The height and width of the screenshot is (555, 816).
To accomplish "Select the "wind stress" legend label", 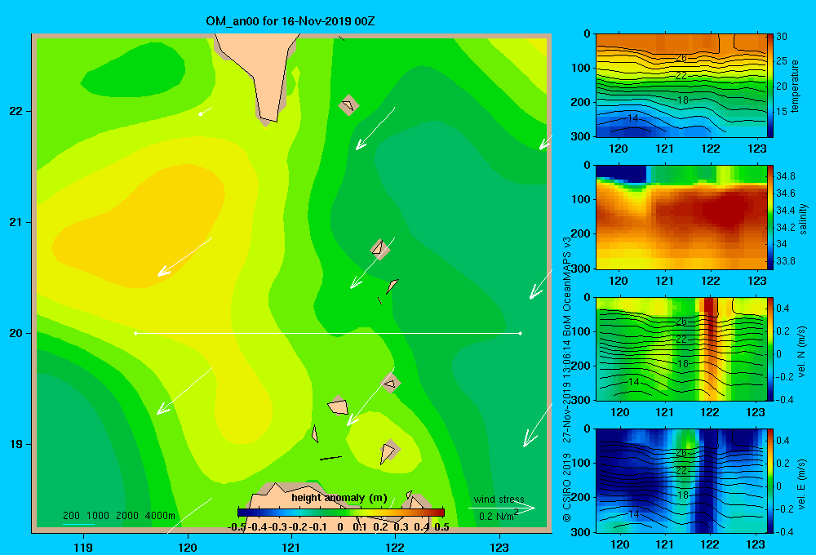I will point(499,499).
